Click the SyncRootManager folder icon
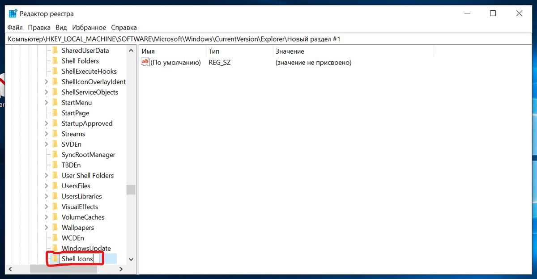Screen dimensions: 537x279 point(55,155)
